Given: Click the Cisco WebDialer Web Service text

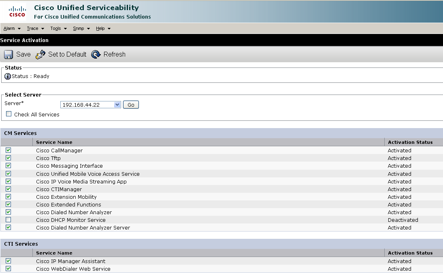Looking at the screenshot, I should click(73, 269).
